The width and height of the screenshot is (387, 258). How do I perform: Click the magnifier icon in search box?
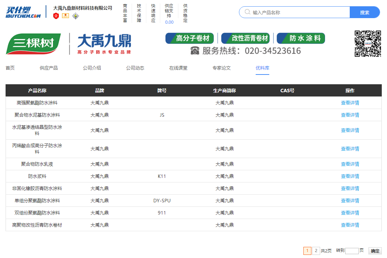pyautogui.click(x=247, y=12)
